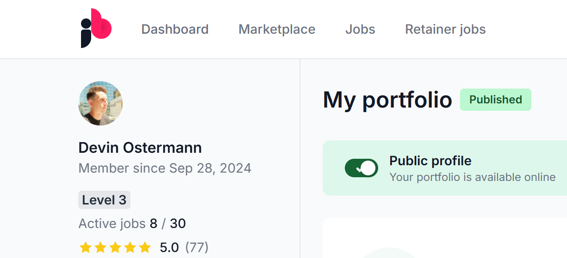The height and width of the screenshot is (258, 567).
Task: Click the third star in the rating
Action: 115,247
